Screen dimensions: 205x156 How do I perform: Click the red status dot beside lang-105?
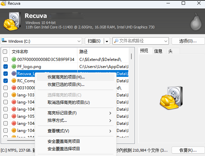coord(14,116)
